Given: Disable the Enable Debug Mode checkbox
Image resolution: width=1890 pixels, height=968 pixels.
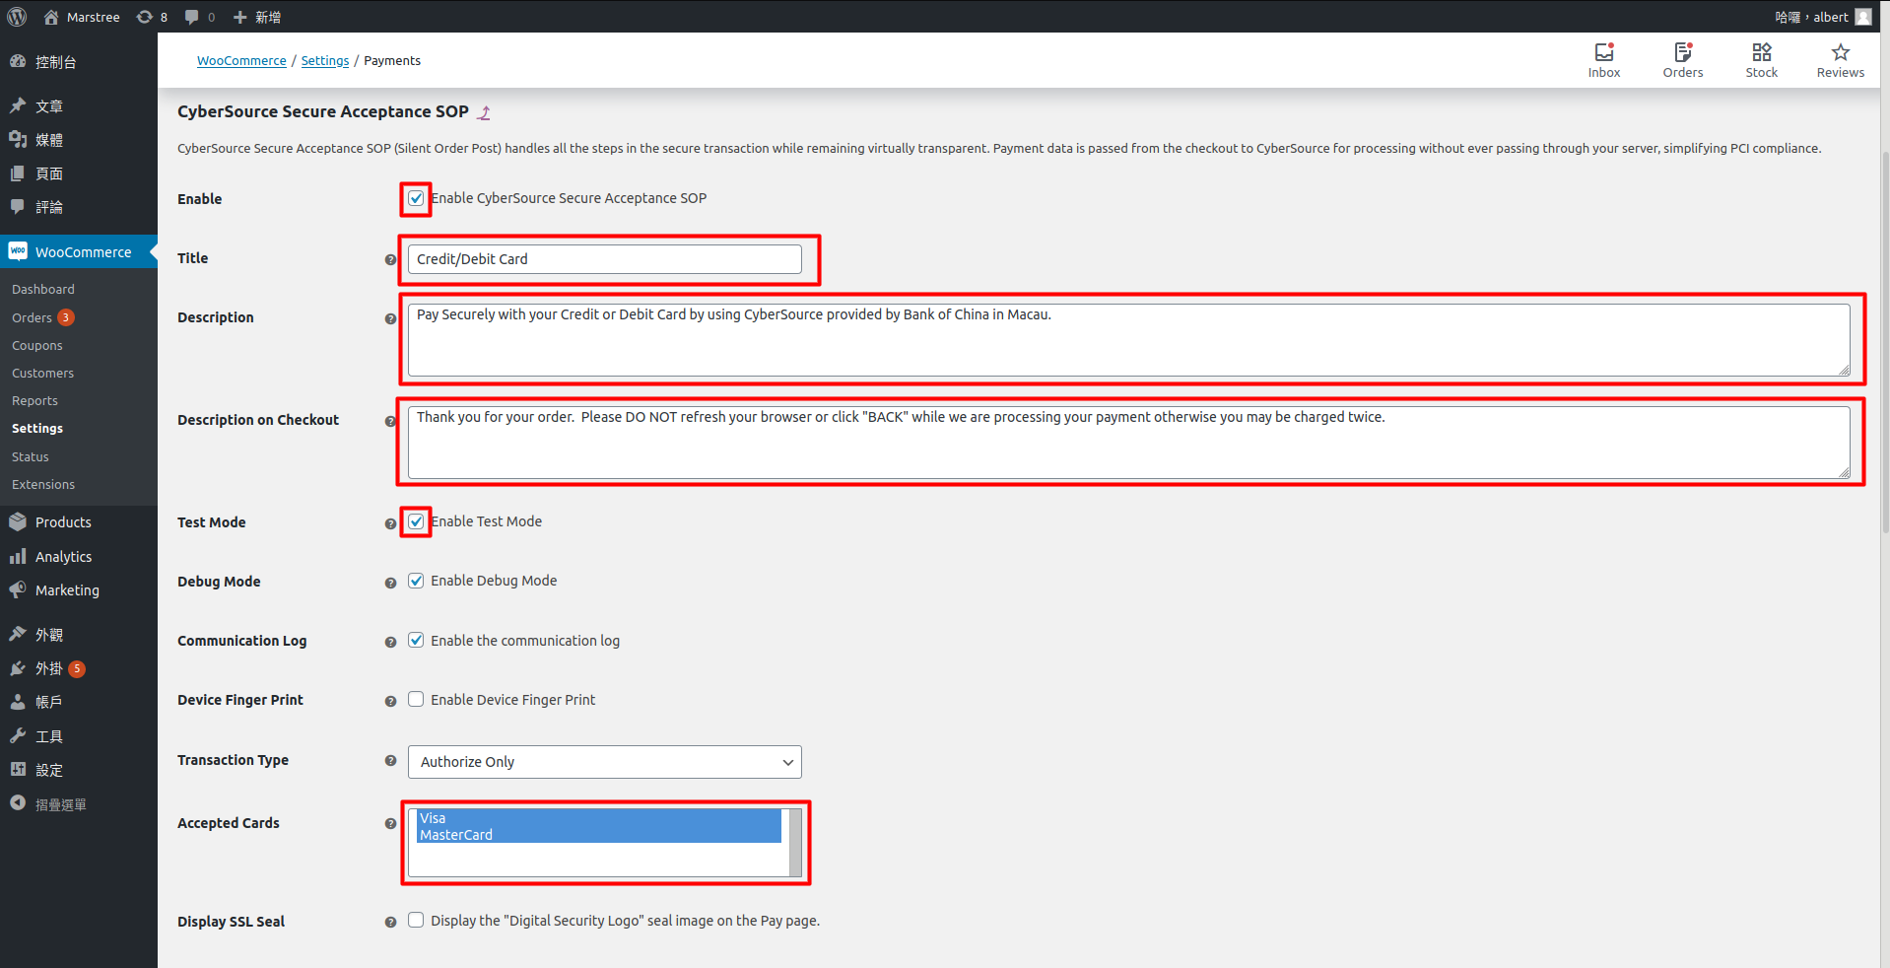Looking at the screenshot, I should (x=416, y=581).
